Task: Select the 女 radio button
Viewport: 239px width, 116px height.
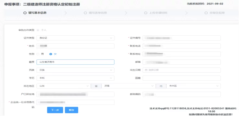Action: point(51,54)
